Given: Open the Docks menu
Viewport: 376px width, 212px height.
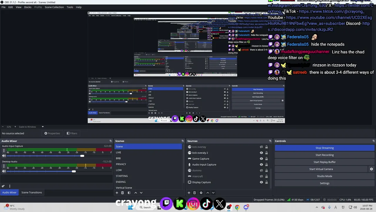Looking at the screenshot, I should tap(28, 7).
